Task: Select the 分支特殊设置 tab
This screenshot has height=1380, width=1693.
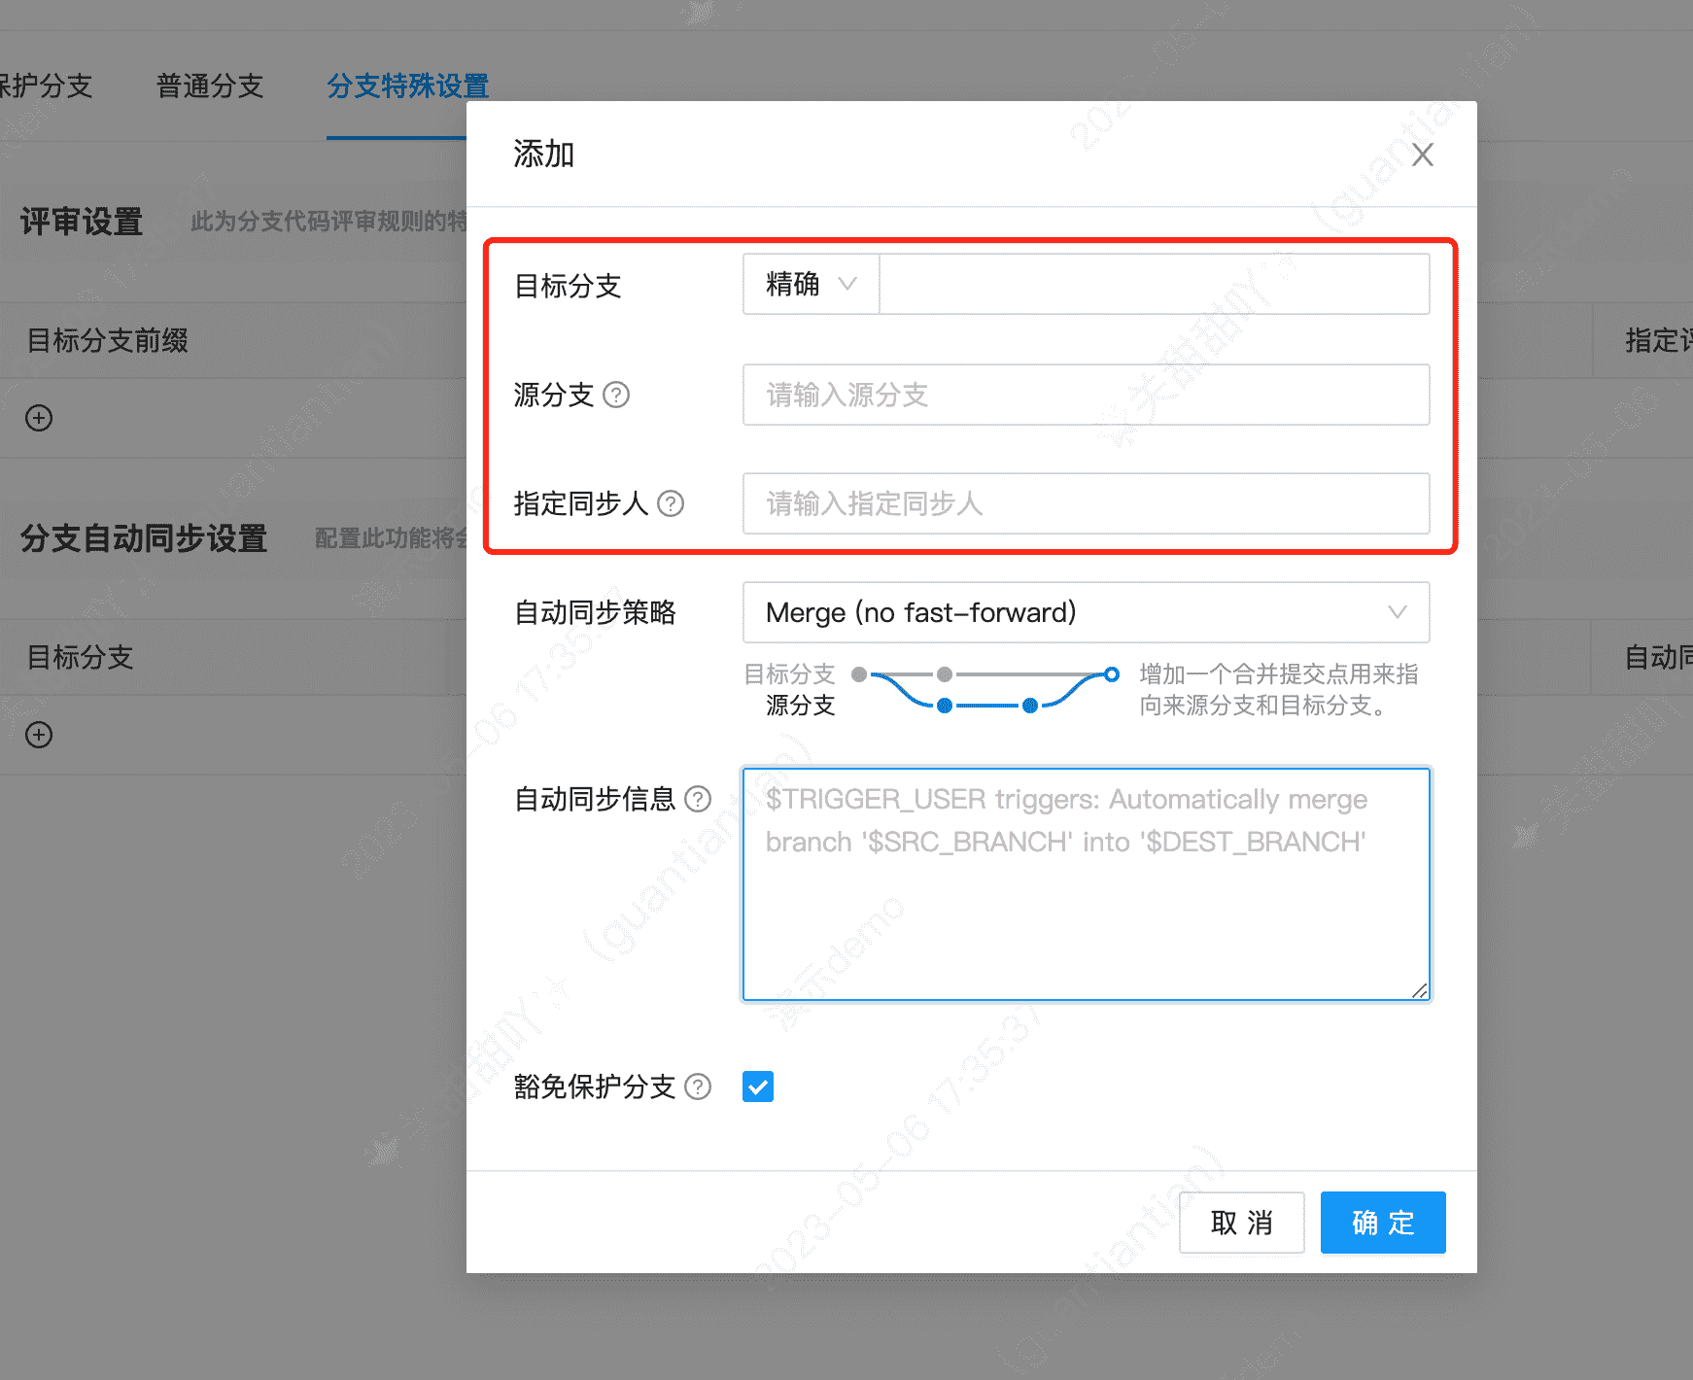Action: [408, 86]
